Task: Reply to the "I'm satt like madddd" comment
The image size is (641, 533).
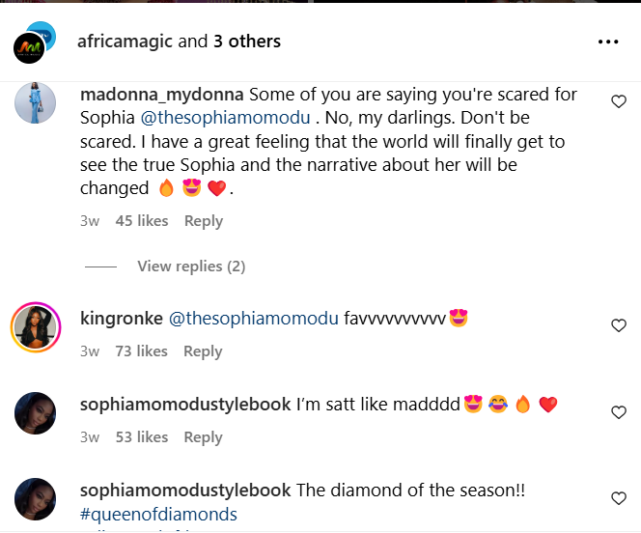Action: pos(203,437)
